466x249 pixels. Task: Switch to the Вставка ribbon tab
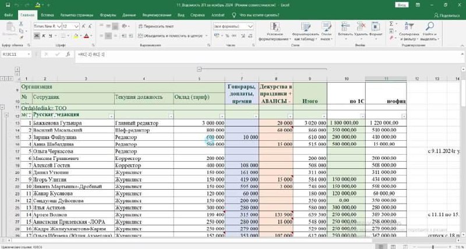tap(48, 14)
